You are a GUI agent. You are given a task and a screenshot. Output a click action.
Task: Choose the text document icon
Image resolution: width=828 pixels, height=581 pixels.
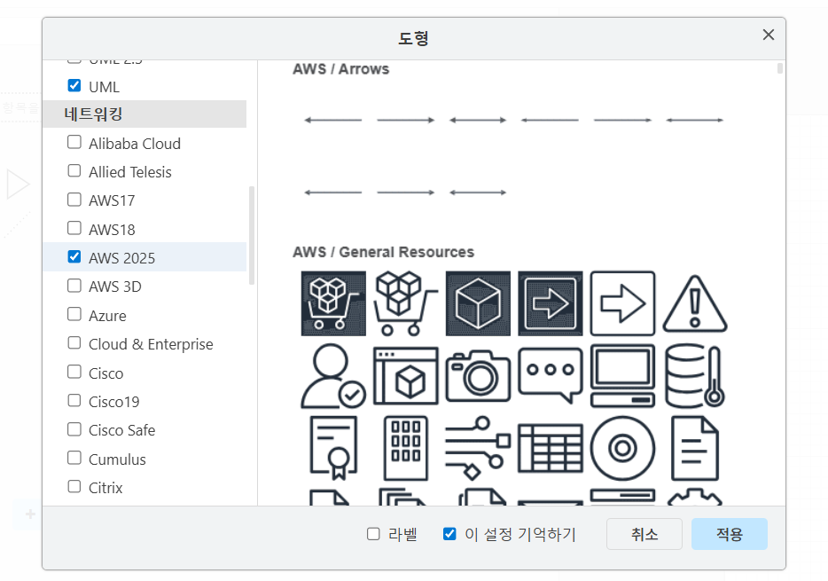coord(695,449)
